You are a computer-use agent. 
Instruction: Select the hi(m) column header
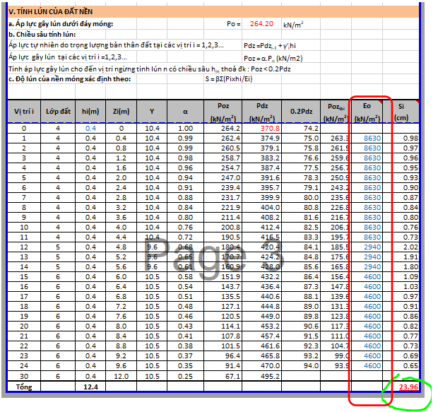tap(90, 112)
